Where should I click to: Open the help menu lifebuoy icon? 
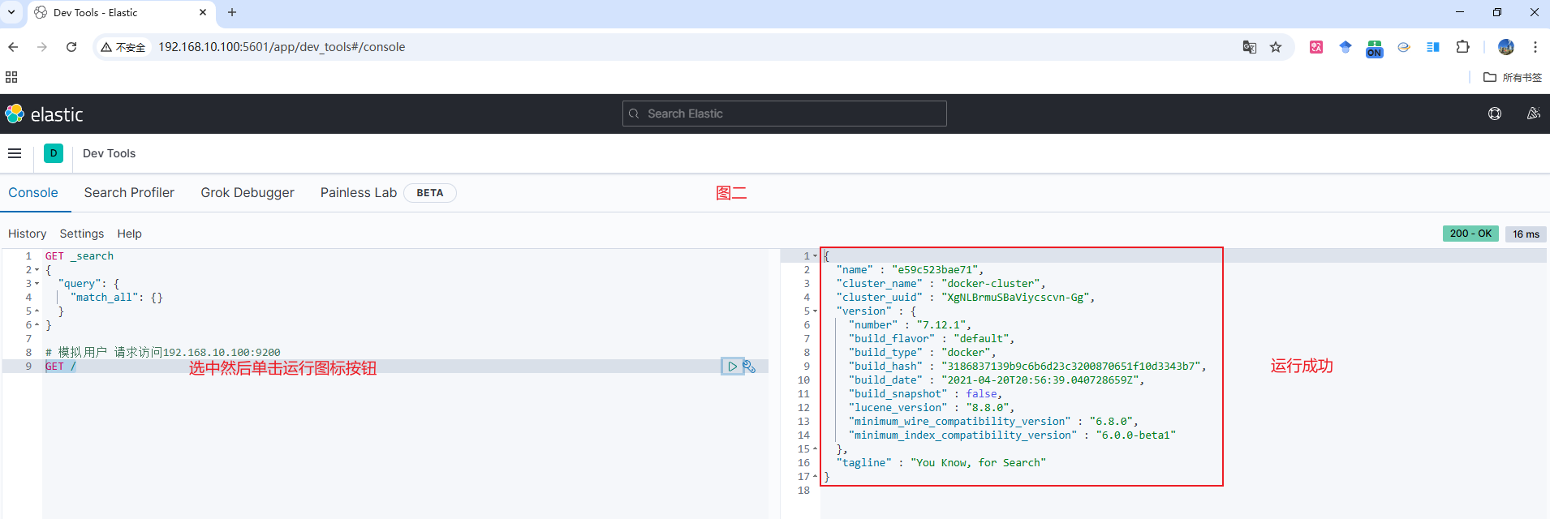[x=1495, y=114]
